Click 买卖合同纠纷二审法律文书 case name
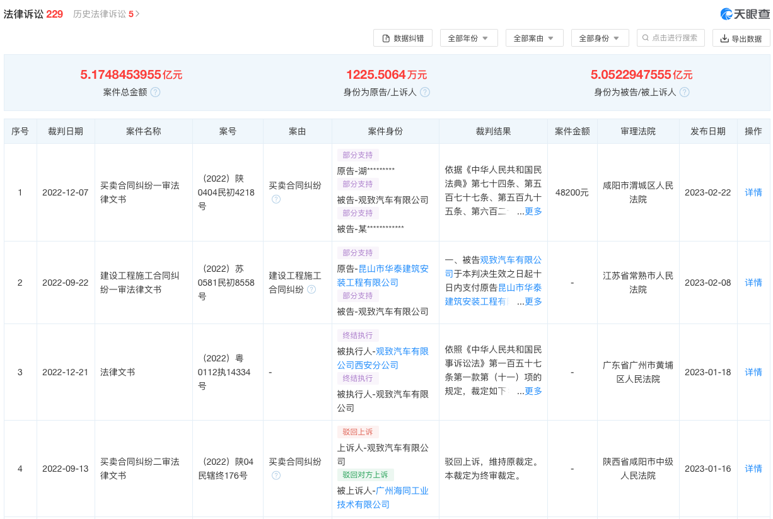The height and width of the screenshot is (519, 773). click(x=140, y=469)
